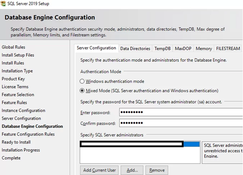Switch to the Data Directories tab

135,49
